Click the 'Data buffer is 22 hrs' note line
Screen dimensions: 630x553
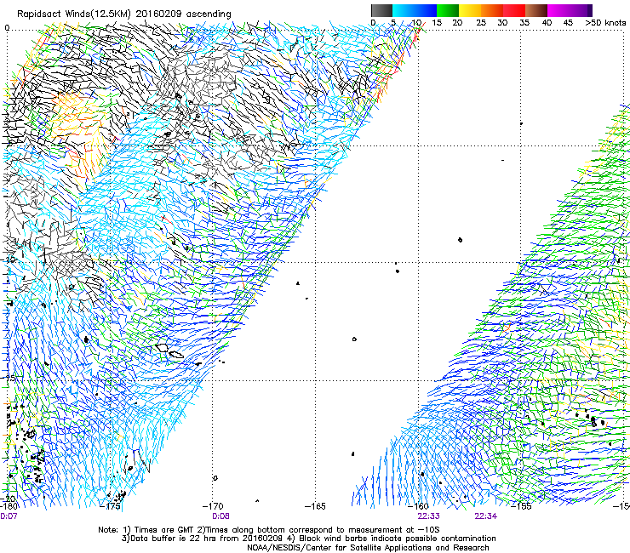tap(308, 539)
